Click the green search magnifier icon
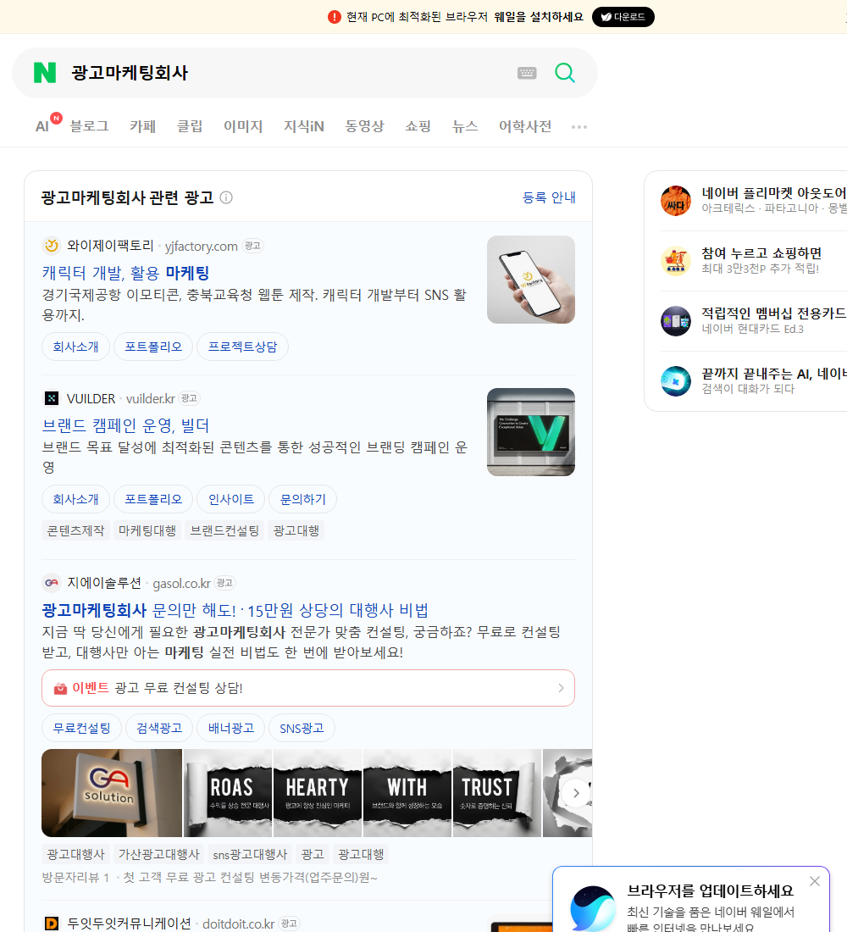Image resolution: width=847 pixels, height=932 pixels. pos(565,73)
